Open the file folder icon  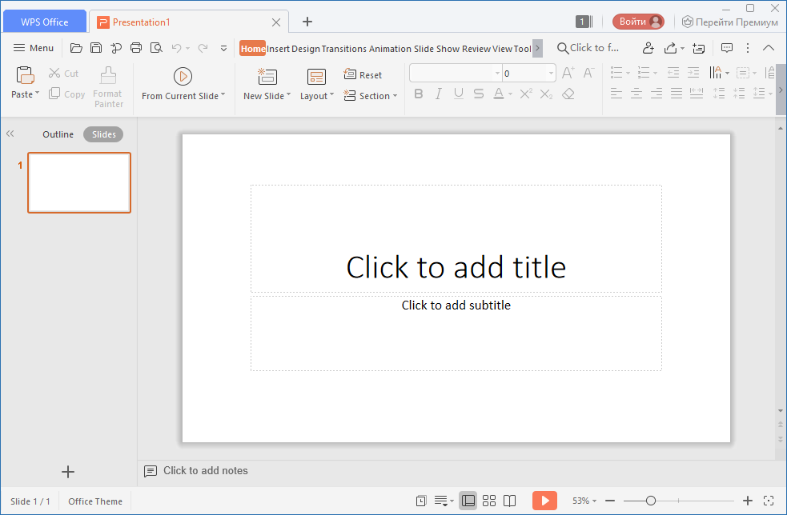[76, 48]
